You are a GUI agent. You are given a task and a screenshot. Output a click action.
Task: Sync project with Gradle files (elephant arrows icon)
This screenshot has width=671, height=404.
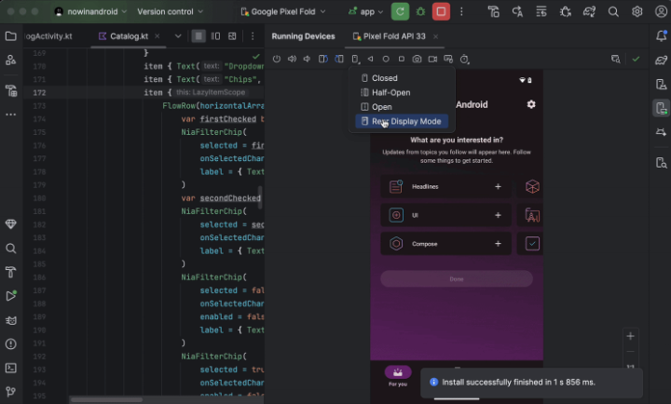(x=589, y=11)
